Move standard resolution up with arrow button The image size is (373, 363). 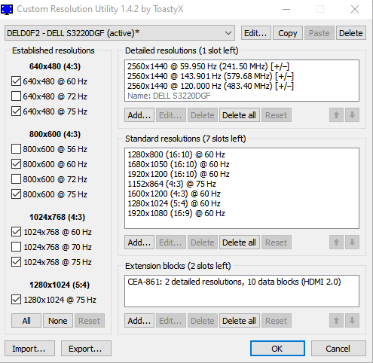[x=336, y=243]
